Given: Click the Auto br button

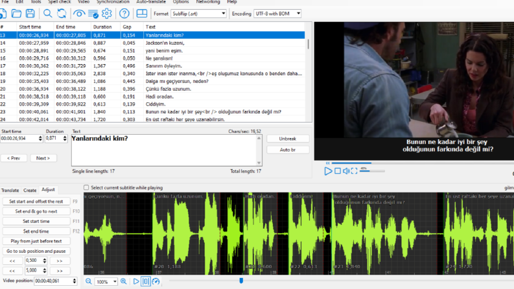Looking at the screenshot, I should point(288,150).
